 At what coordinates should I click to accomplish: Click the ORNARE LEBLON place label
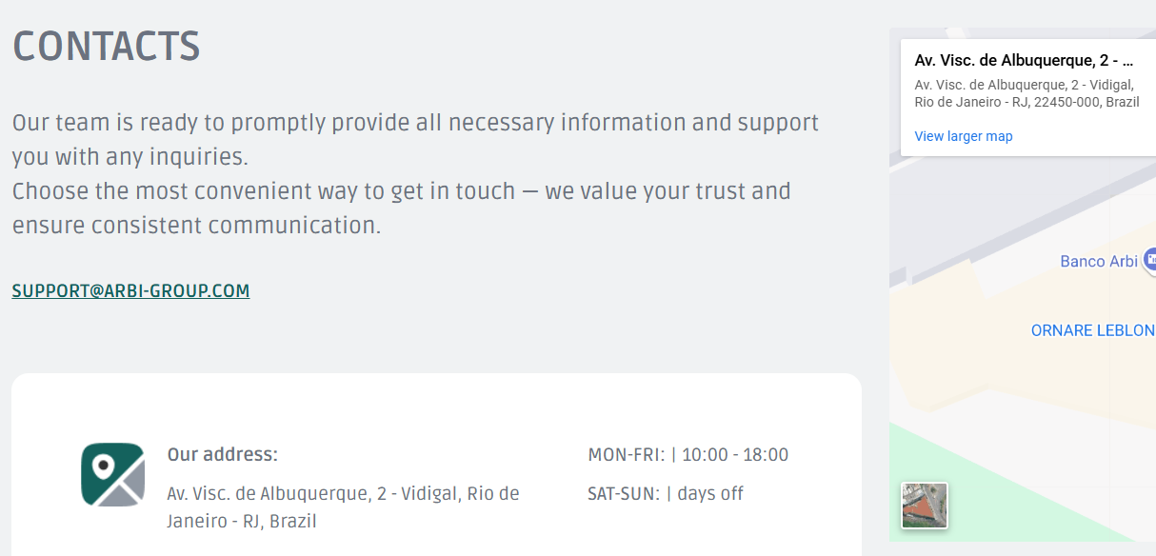(x=1093, y=330)
